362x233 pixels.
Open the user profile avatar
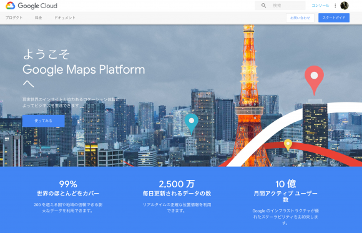[345, 6]
